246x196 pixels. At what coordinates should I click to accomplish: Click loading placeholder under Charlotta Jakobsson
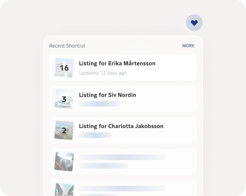pyautogui.click(x=95, y=135)
